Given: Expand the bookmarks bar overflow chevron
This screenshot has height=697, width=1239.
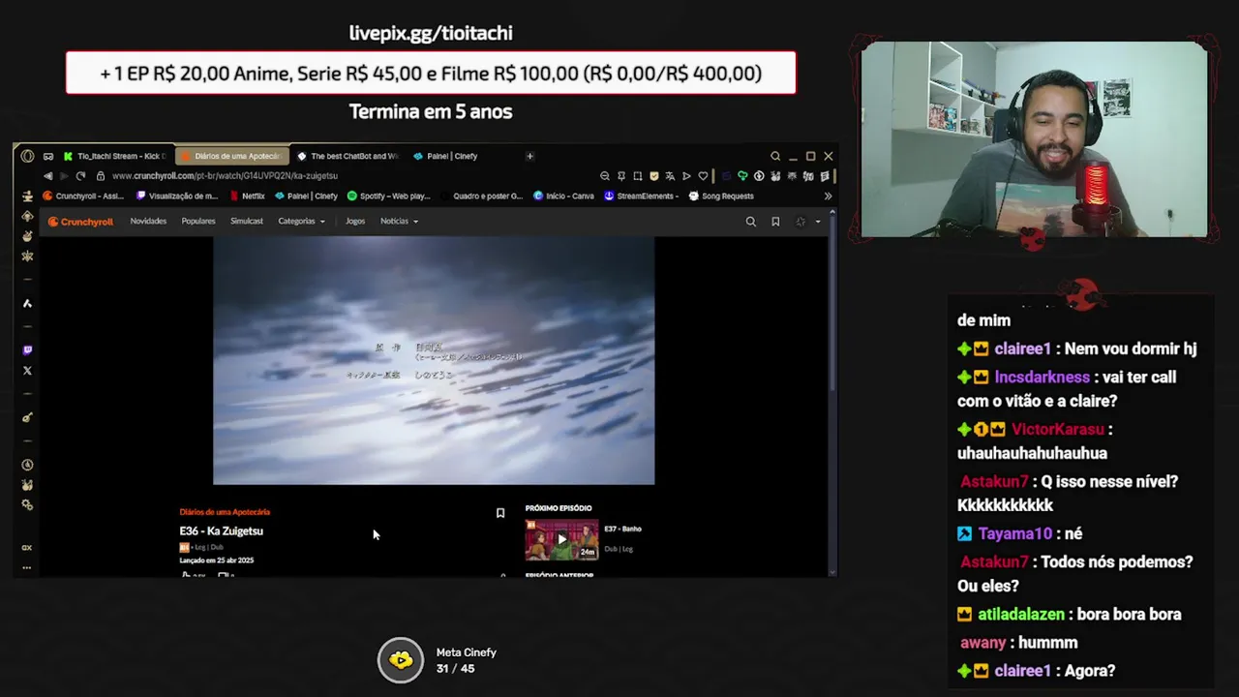Looking at the screenshot, I should pos(828,196).
